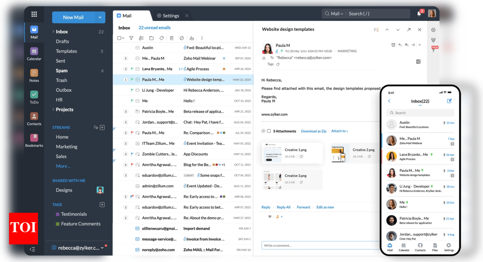Click the reminder alarm clock icon
Image resolution: width=483 pixels, height=262 pixels.
click(x=393, y=45)
